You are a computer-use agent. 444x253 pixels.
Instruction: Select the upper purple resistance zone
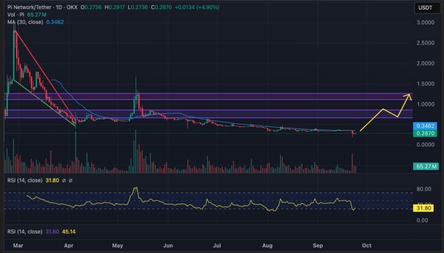tap(208, 96)
